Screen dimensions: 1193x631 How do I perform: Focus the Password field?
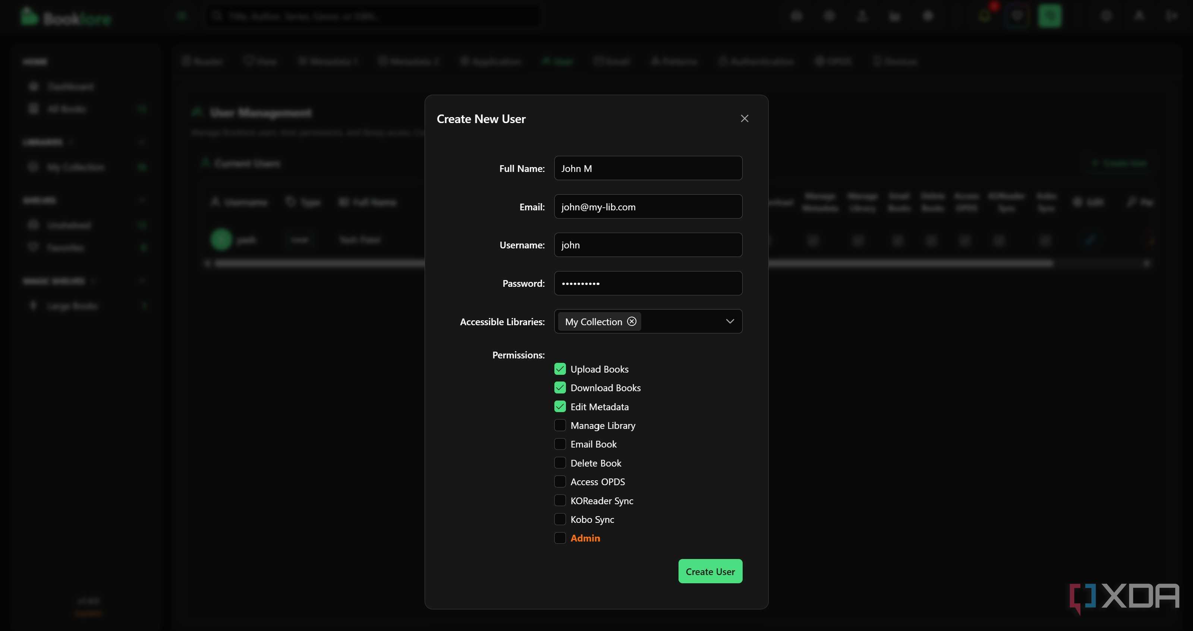(648, 283)
